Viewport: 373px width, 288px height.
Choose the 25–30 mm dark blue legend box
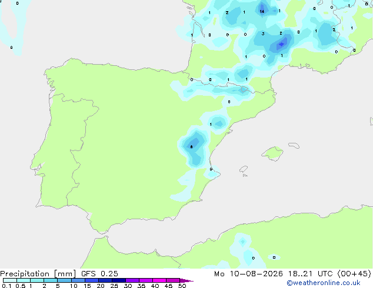tap(119, 280)
